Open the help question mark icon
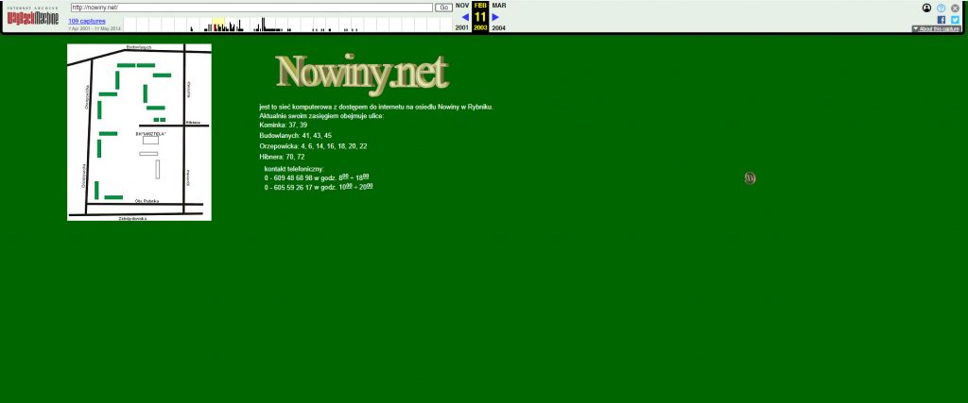 (941, 8)
